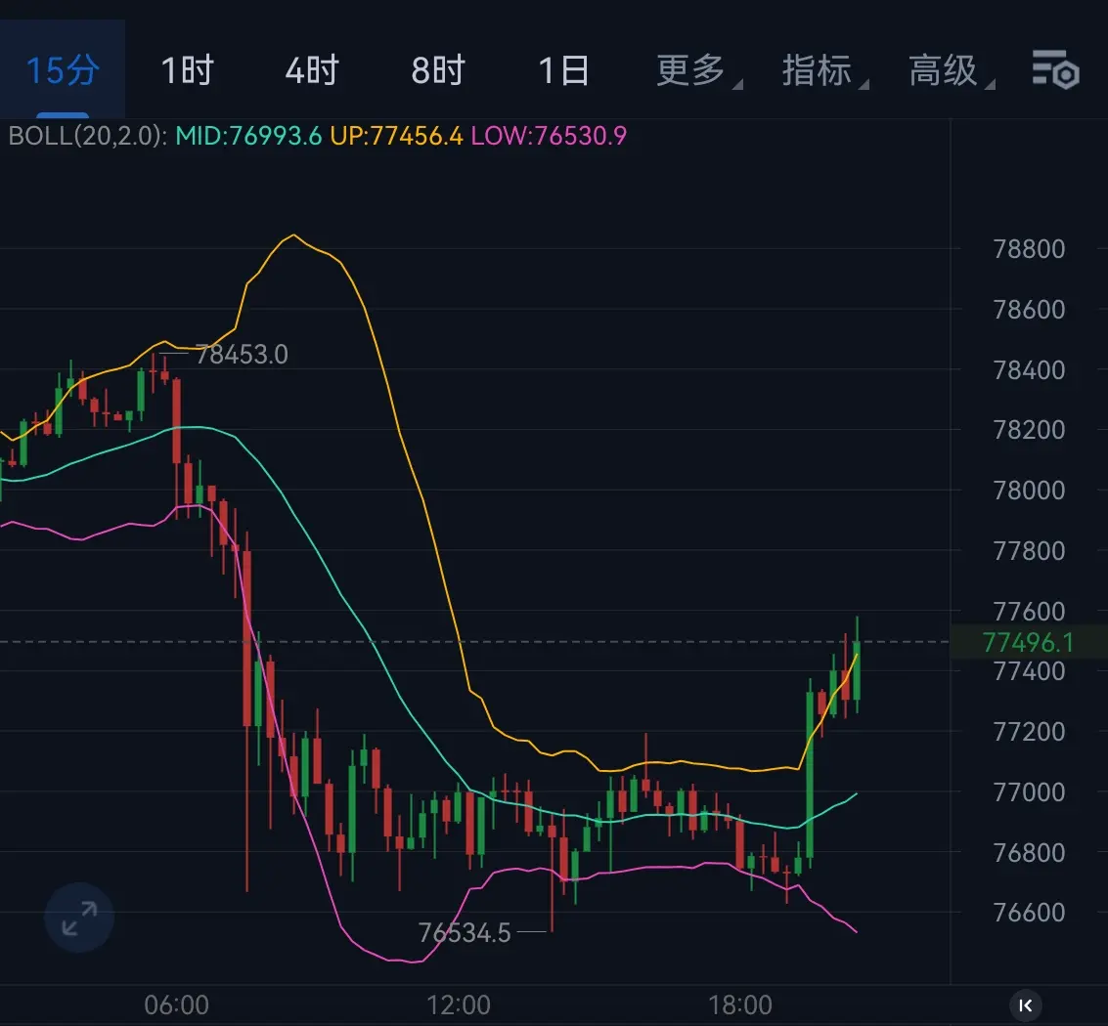Click current price tag 77496.1
Screen dimensions: 1108x1026
(x=1028, y=643)
